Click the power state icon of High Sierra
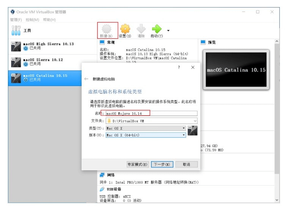The height and width of the screenshot is (207, 285). [x=26, y=48]
